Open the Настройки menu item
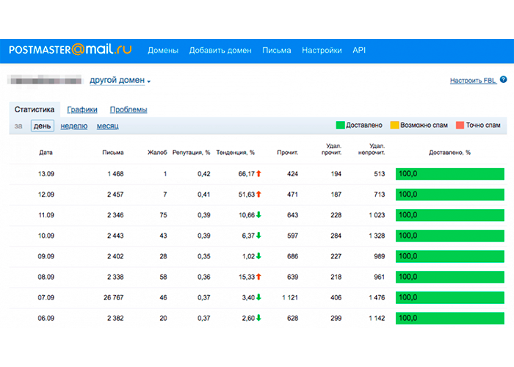Screen dimensions: 514x367 322,51
